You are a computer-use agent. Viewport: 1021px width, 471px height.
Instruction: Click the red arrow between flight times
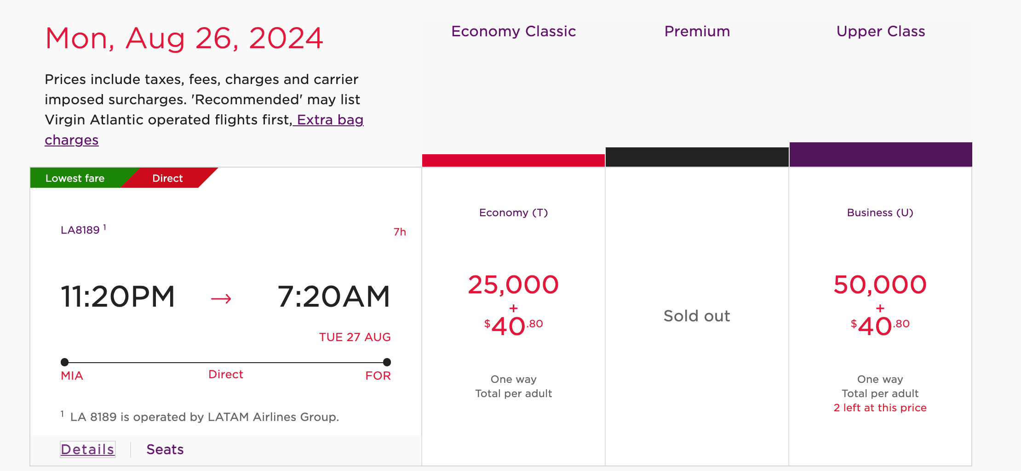click(x=221, y=299)
